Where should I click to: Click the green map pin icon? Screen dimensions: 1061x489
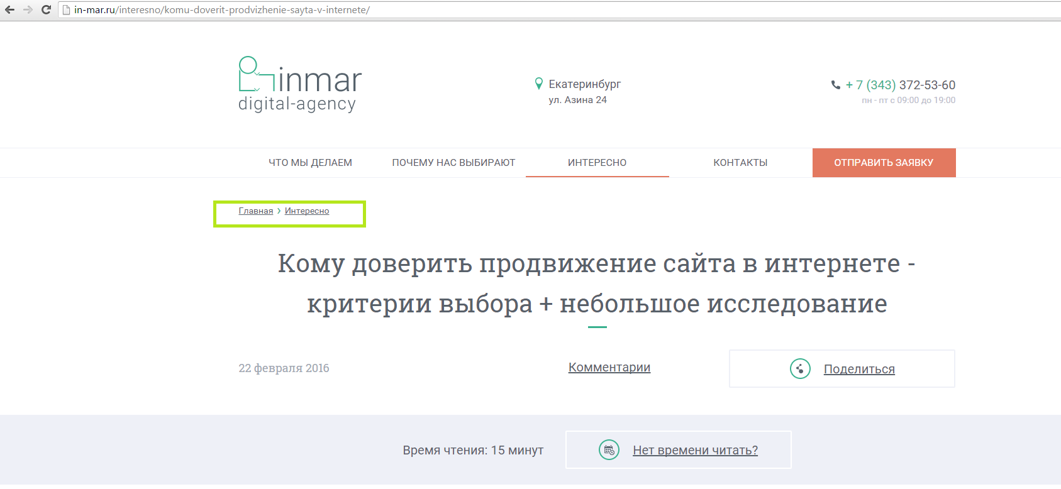pos(538,84)
